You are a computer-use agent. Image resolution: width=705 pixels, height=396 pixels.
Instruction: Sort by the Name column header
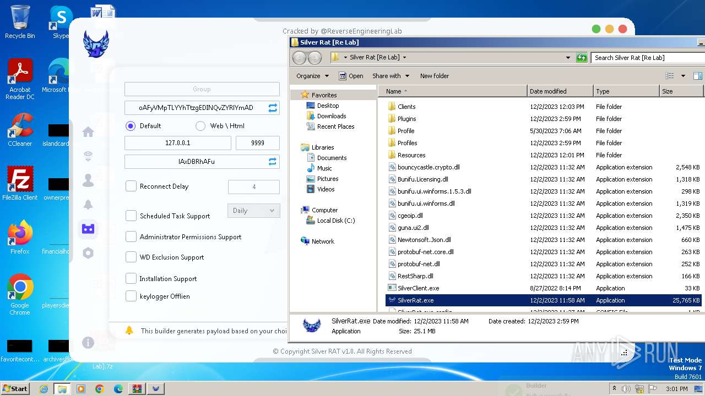pyautogui.click(x=454, y=91)
